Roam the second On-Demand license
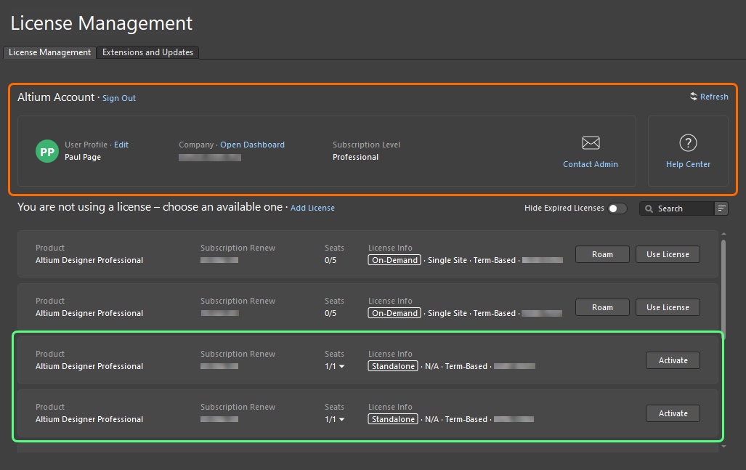 tap(602, 307)
